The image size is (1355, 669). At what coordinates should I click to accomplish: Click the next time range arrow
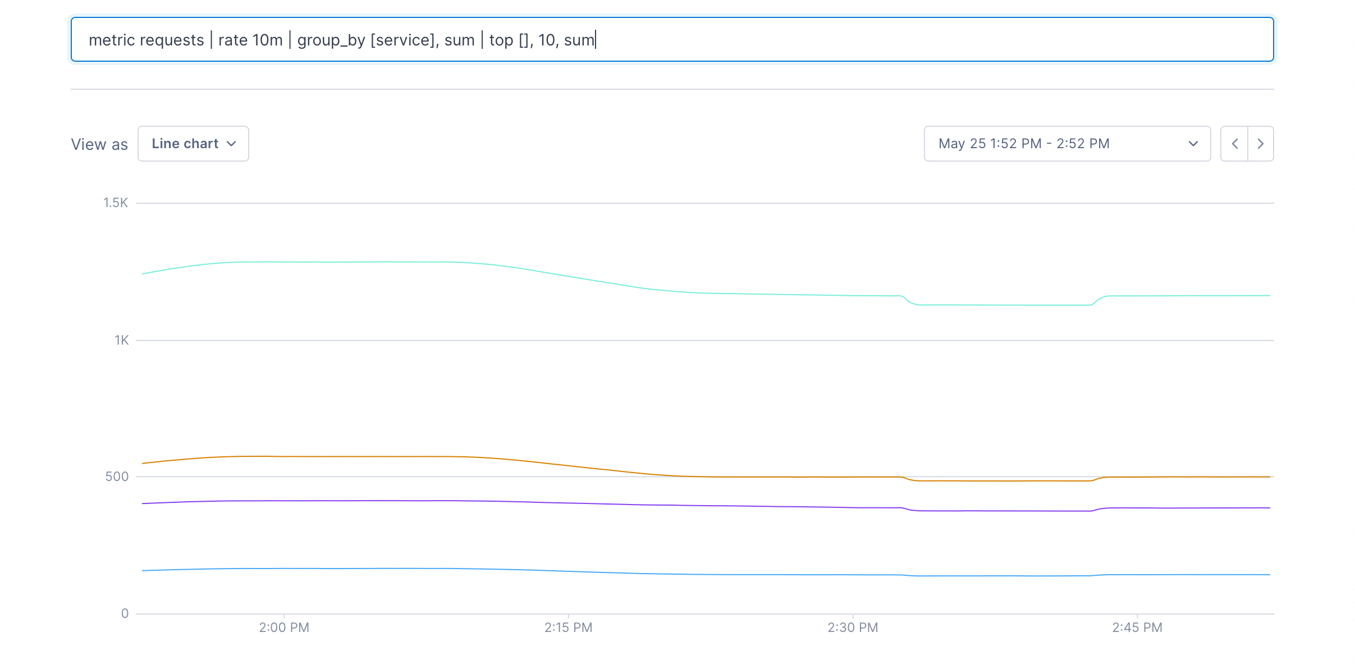click(x=1261, y=144)
